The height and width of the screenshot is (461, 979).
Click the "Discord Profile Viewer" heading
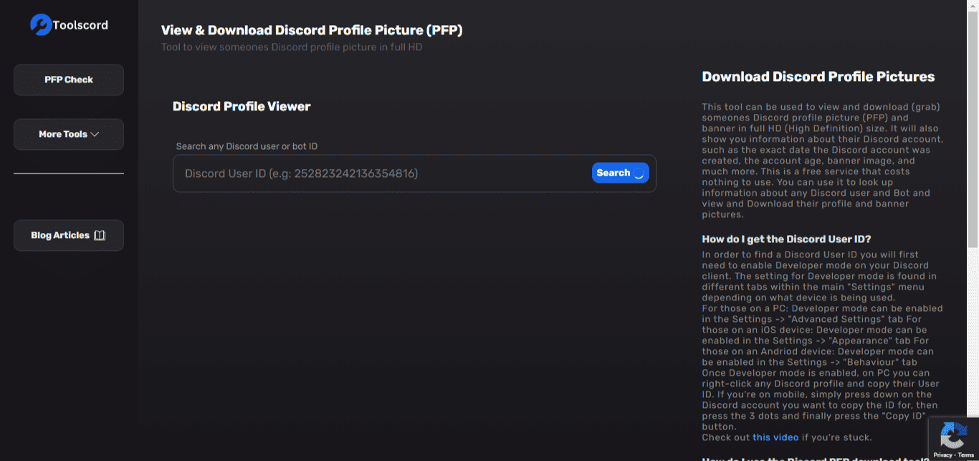[242, 106]
